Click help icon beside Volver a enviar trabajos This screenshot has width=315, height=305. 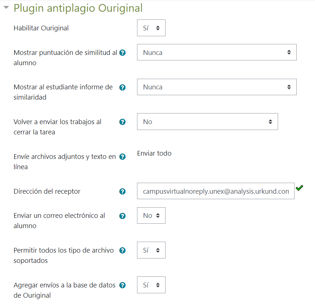coord(123,122)
